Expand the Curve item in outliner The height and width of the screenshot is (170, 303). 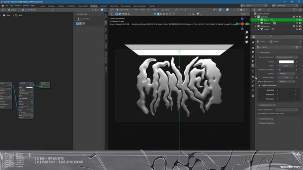point(258,29)
